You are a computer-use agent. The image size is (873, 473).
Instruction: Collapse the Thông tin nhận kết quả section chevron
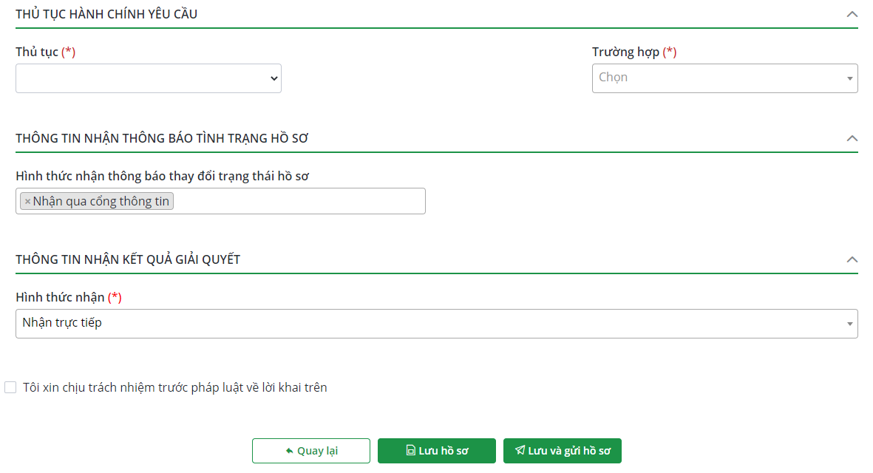852,259
